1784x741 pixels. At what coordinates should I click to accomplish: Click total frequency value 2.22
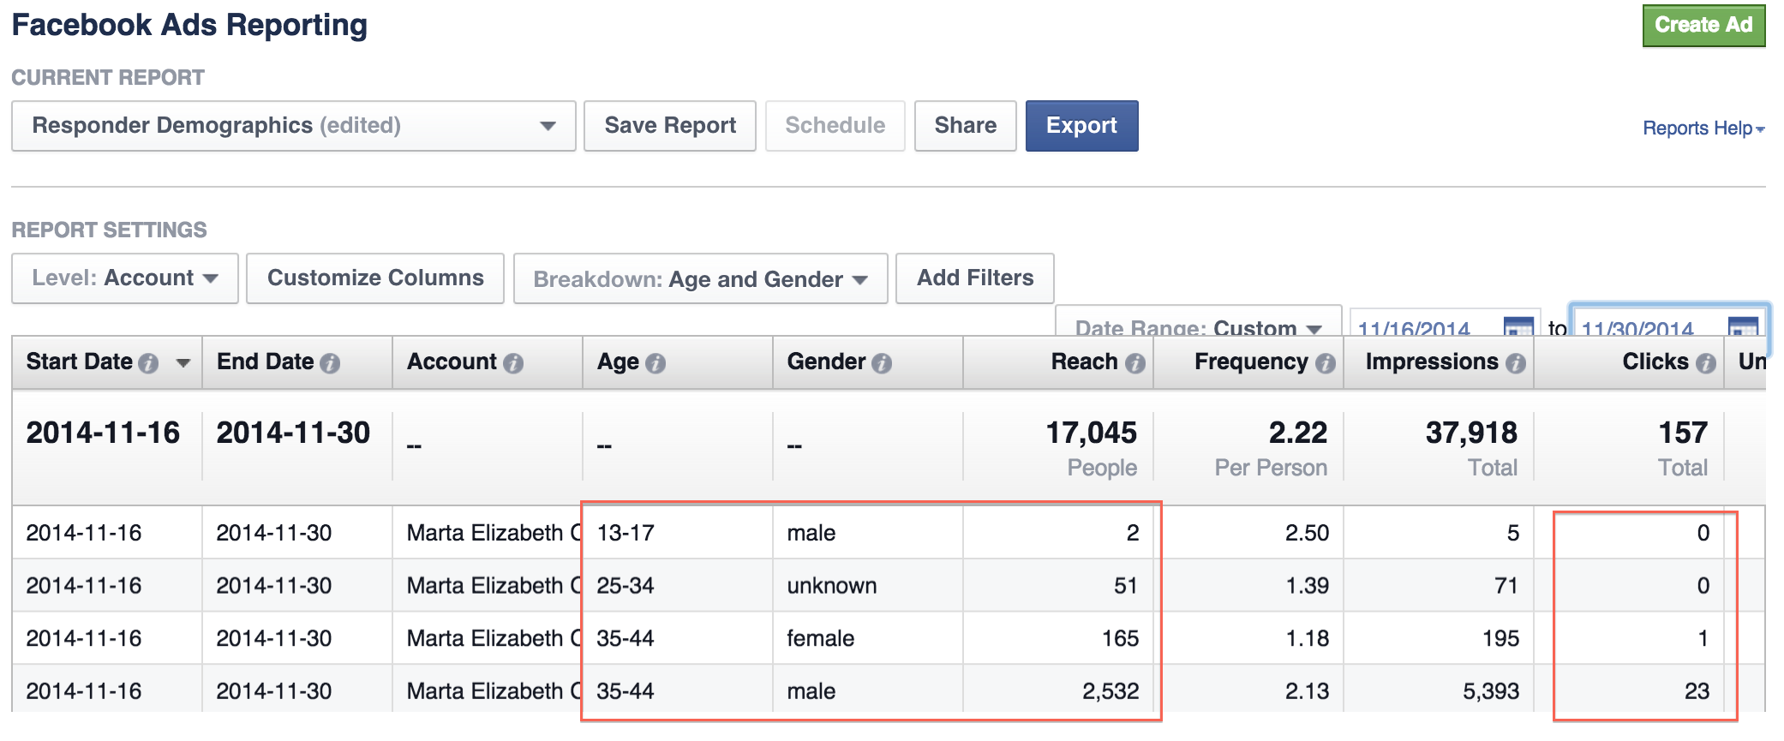click(1297, 433)
